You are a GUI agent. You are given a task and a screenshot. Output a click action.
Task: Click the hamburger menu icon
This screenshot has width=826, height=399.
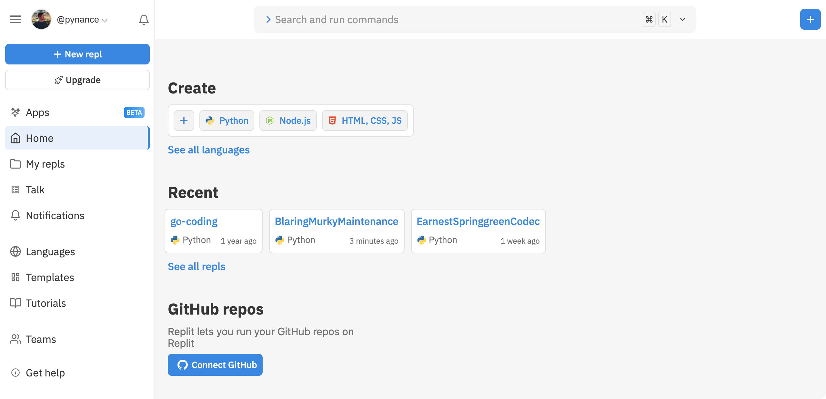15,20
